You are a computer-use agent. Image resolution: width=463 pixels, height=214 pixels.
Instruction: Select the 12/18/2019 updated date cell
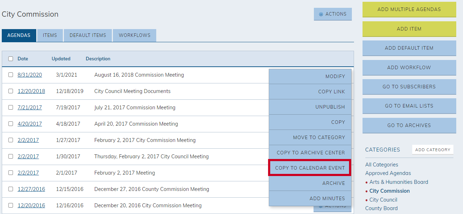coord(70,91)
